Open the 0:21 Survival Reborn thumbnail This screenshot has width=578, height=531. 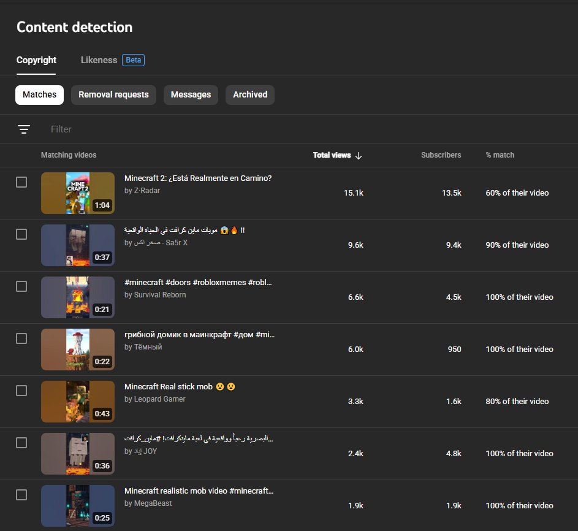click(78, 297)
